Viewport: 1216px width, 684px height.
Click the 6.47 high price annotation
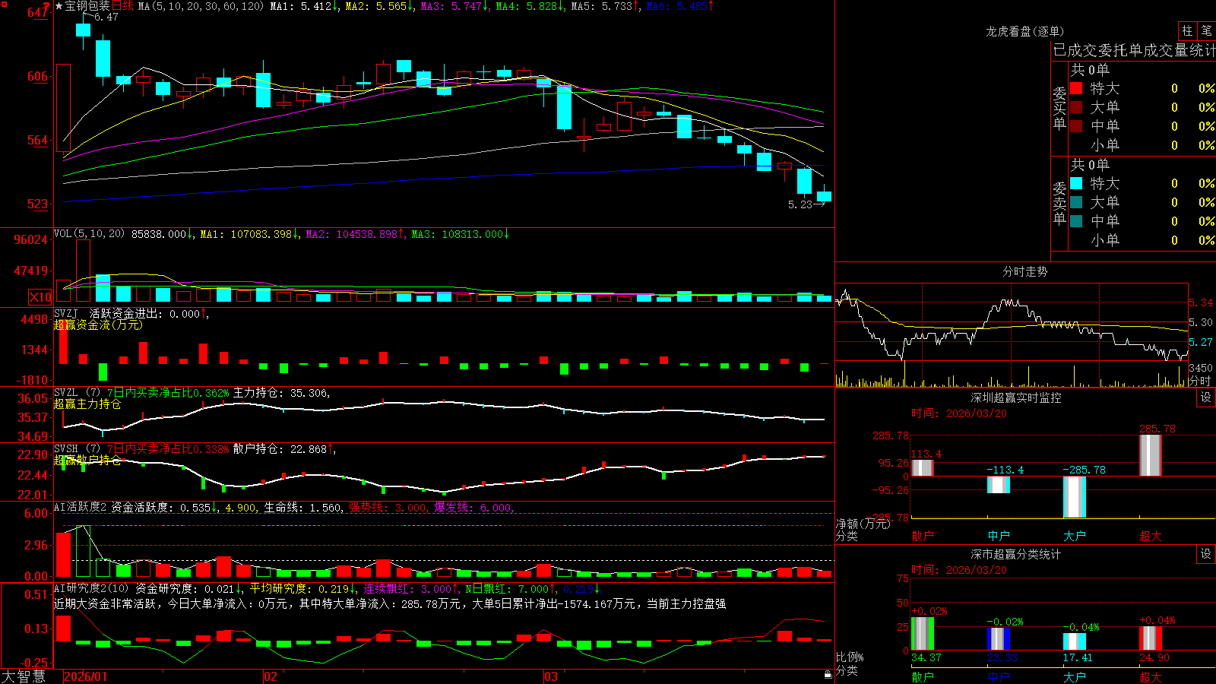tap(106, 17)
